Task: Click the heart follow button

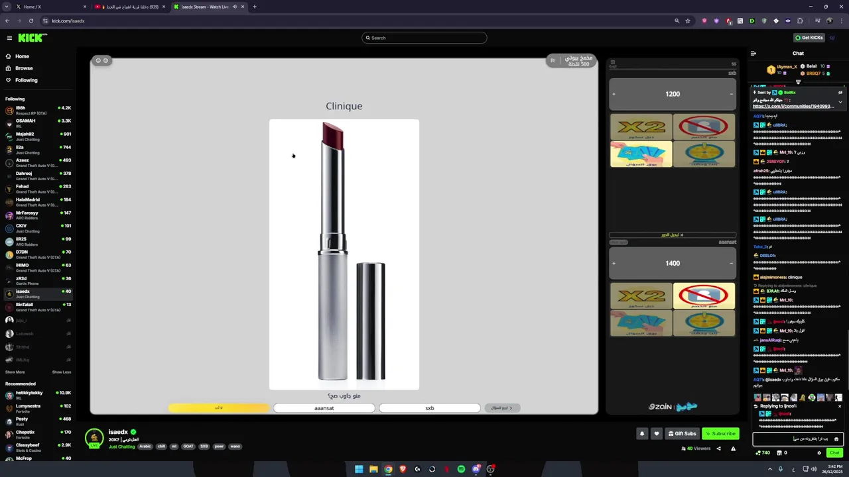Action: click(x=657, y=433)
